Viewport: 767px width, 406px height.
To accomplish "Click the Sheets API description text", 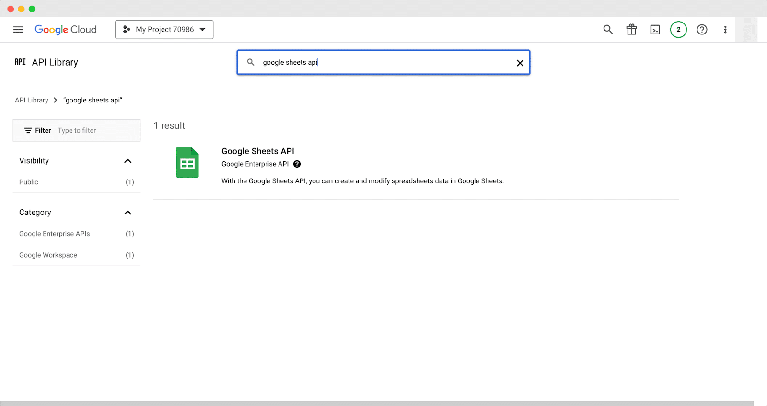I will click(363, 181).
